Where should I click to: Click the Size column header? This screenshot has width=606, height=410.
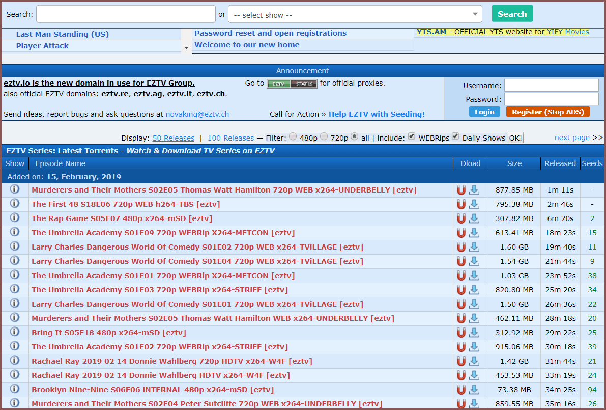[514, 163]
